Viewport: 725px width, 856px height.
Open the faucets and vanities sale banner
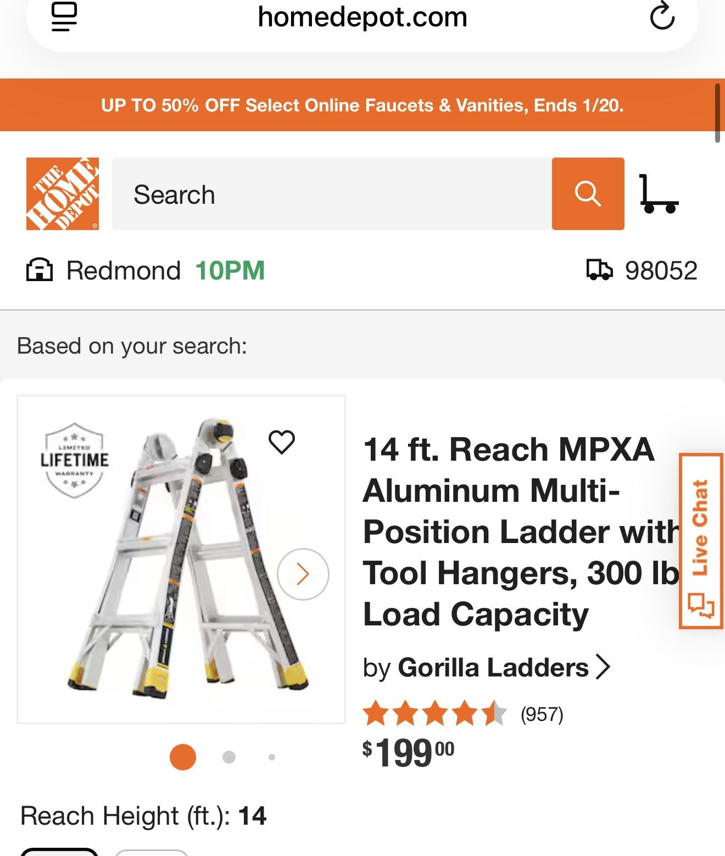pyautogui.click(x=362, y=105)
